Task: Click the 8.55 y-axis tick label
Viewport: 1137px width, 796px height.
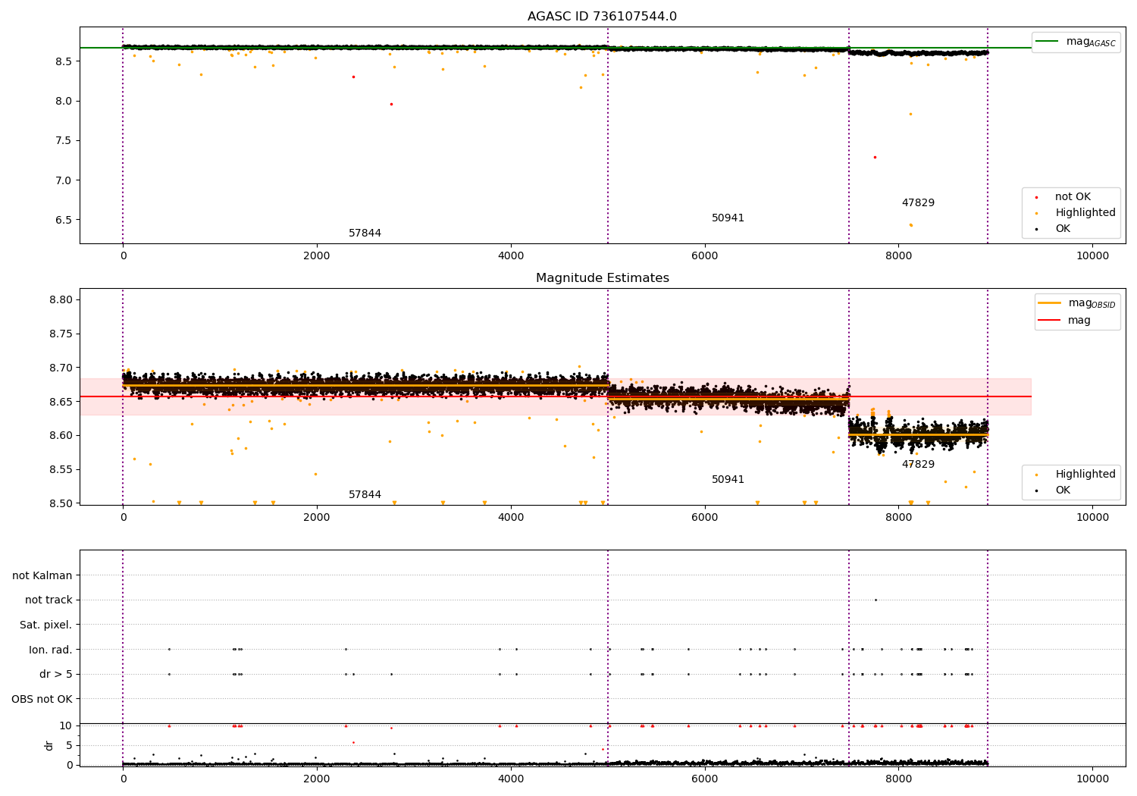Action: pyautogui.click(x=60, y=470)
